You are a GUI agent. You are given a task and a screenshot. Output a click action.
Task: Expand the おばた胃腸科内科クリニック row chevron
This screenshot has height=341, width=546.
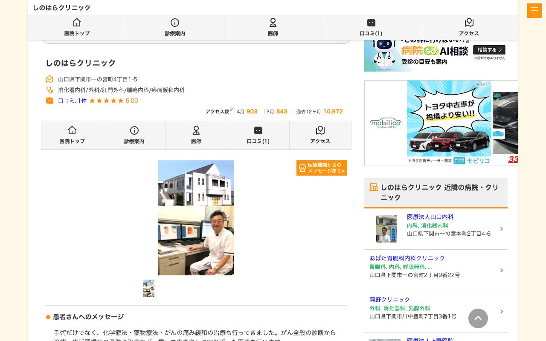click(502, 270)
